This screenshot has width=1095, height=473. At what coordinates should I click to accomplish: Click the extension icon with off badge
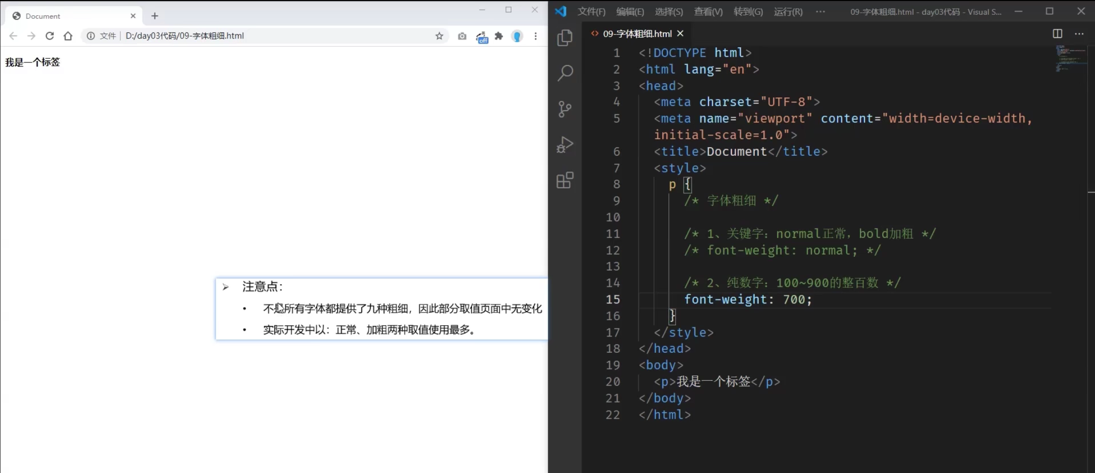(481, 37)
